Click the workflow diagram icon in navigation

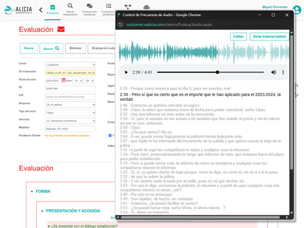[127, 7]
